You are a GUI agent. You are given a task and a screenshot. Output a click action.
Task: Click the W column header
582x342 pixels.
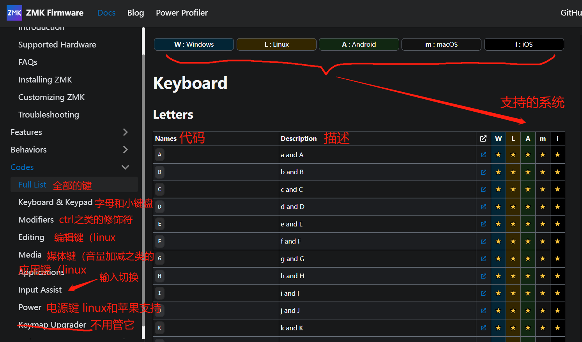point(498,139)
